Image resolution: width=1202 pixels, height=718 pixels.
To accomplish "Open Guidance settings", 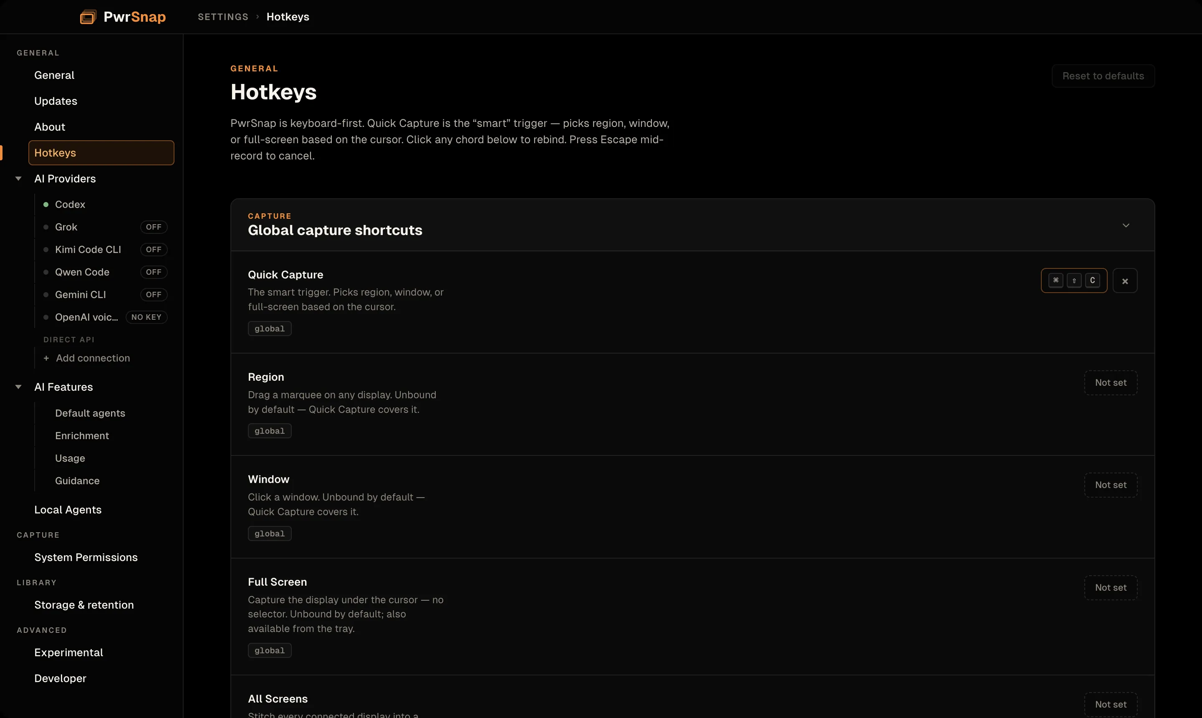I will (77, 480).
